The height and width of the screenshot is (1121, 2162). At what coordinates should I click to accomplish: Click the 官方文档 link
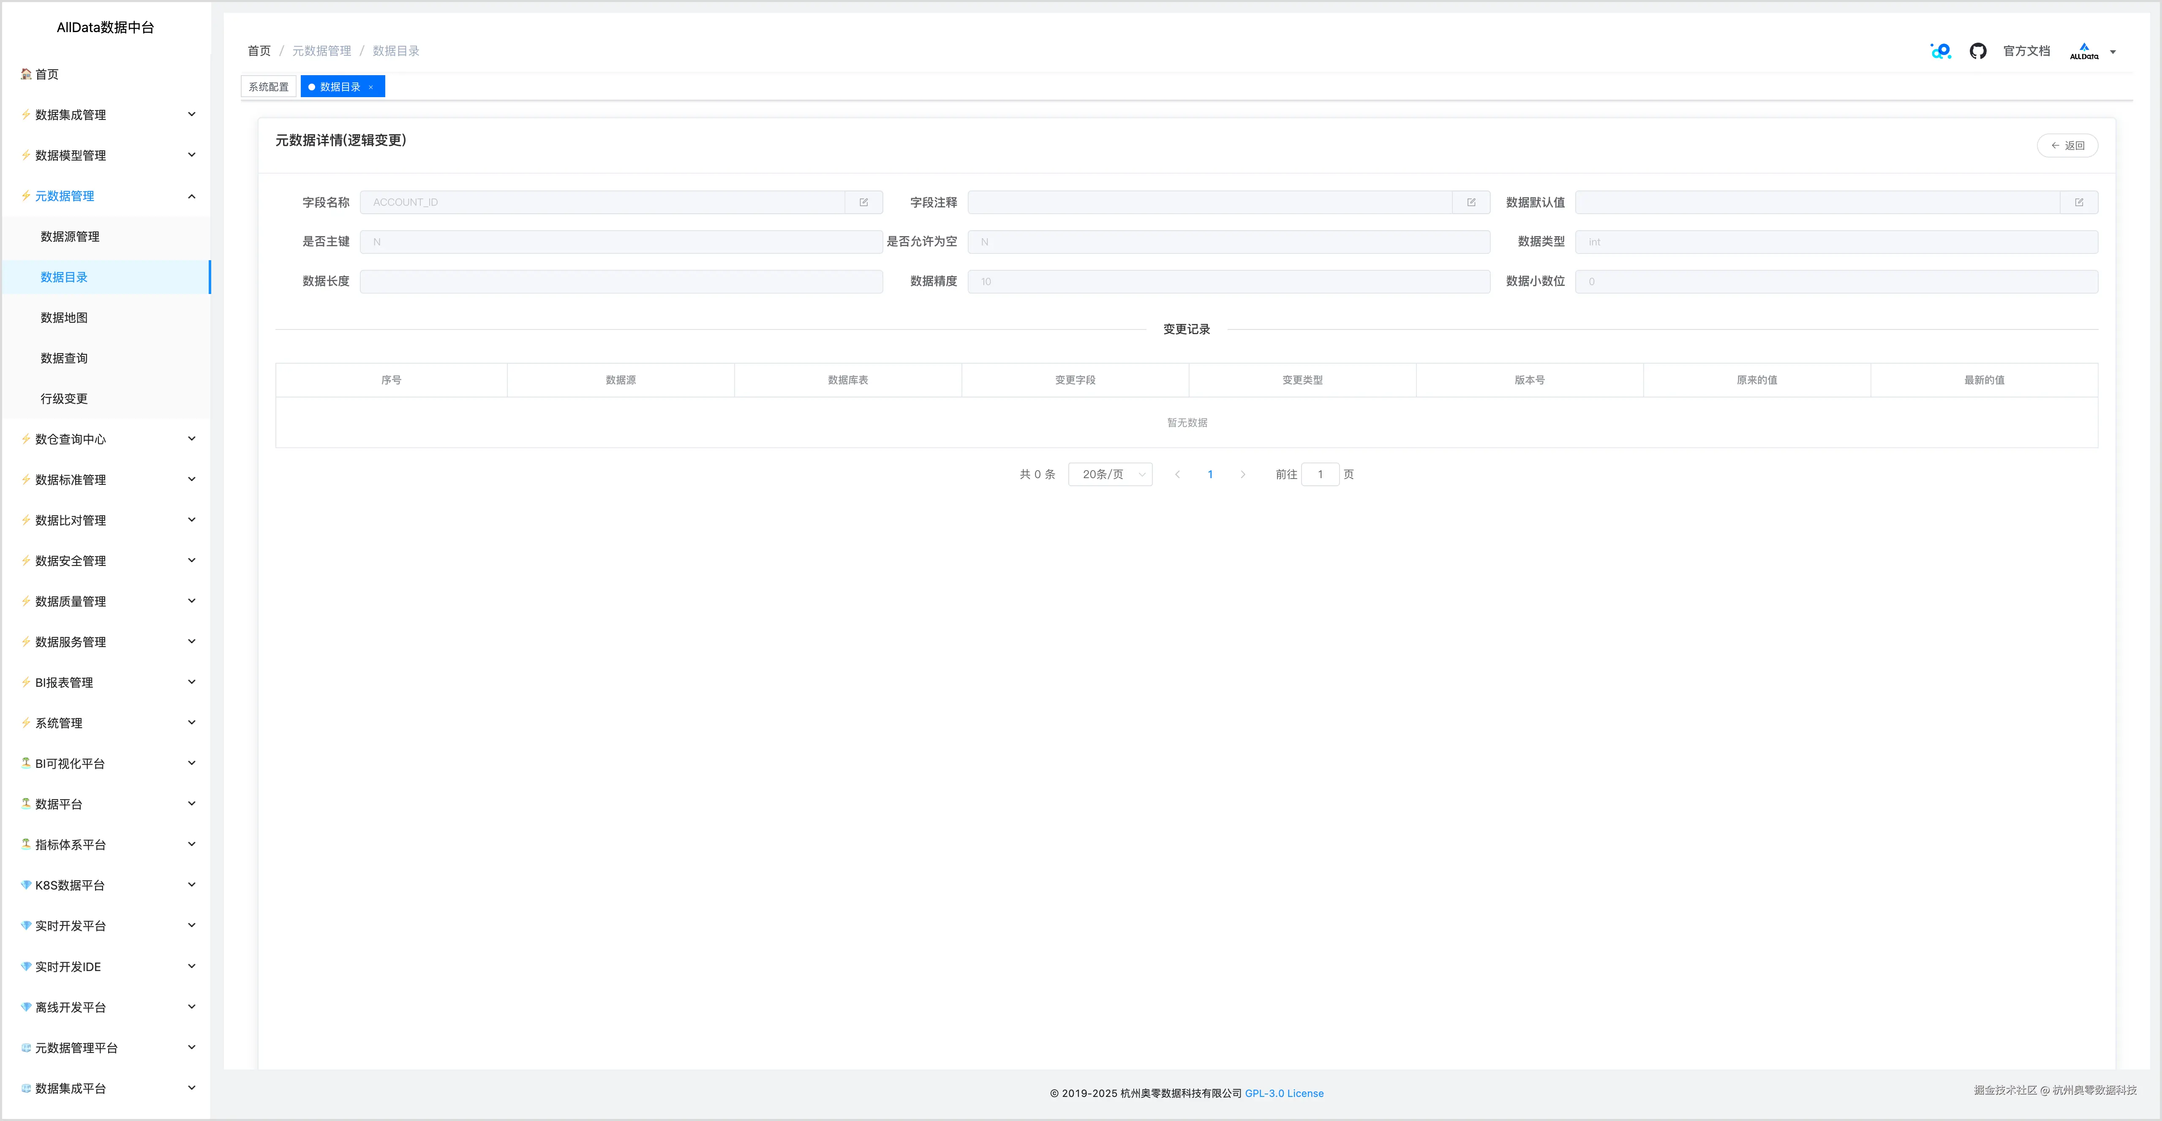coord(2026,51)
